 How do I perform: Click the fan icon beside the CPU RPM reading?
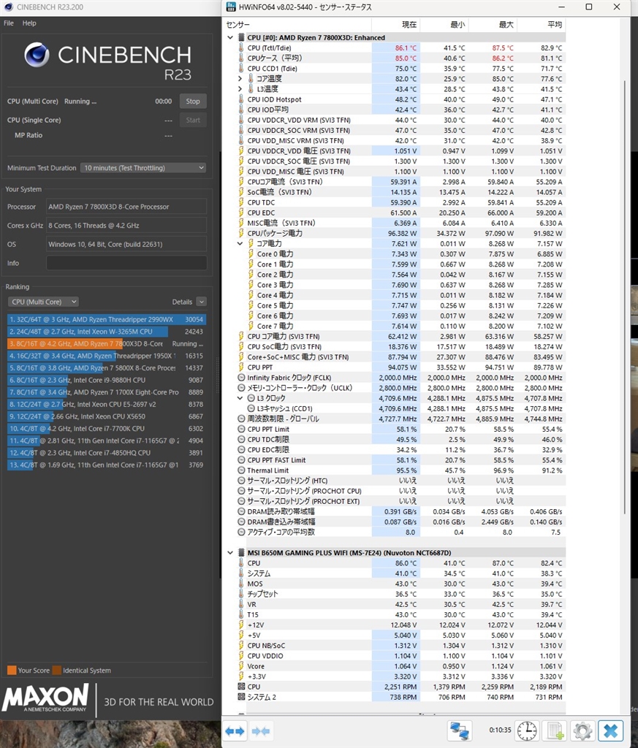coord(241,687)
